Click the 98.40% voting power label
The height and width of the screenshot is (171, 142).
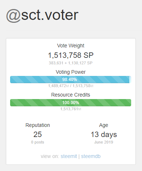70,80
